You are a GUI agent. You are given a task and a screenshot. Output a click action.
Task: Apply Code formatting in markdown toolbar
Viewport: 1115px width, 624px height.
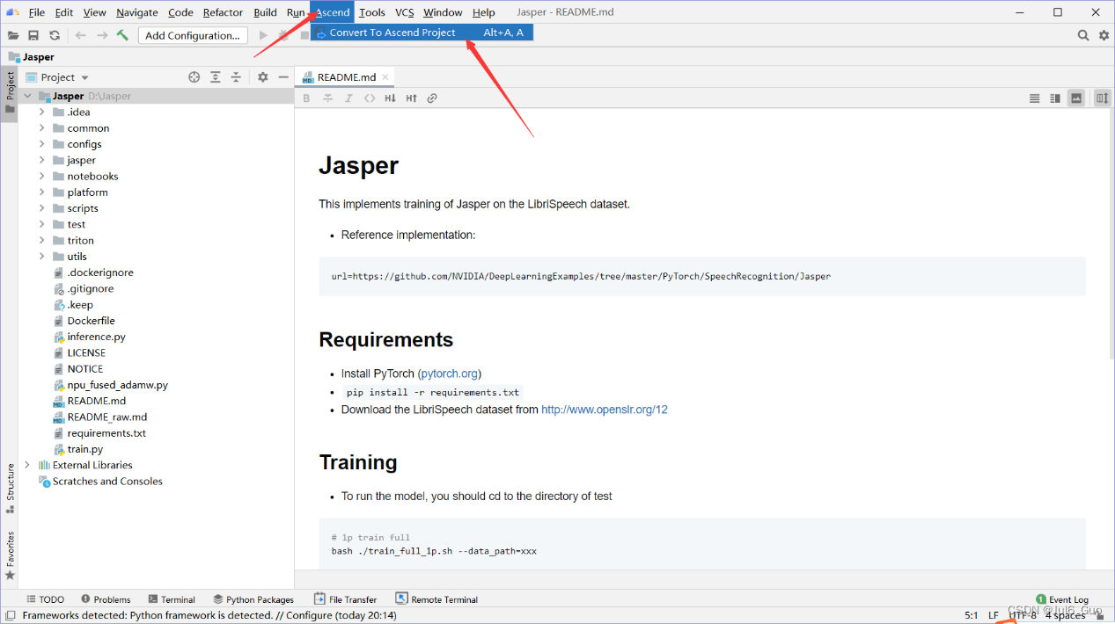tap(370, 98)
